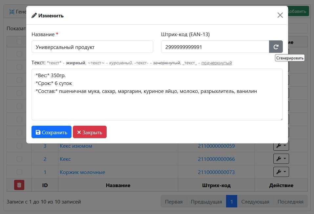Open the wrench action dropdown for Кекс изюмом

(281, 146)
